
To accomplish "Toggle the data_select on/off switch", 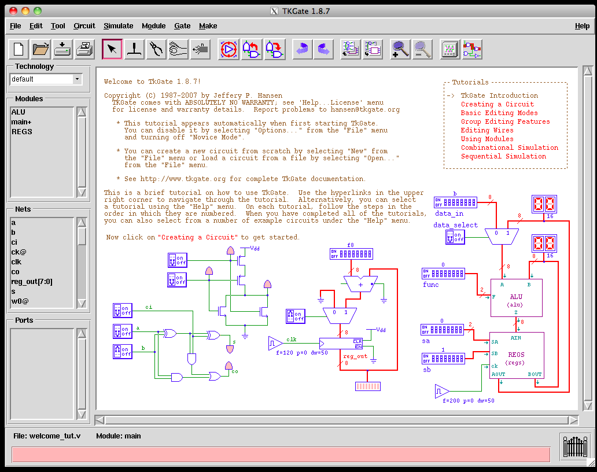I will coord(455,237).
